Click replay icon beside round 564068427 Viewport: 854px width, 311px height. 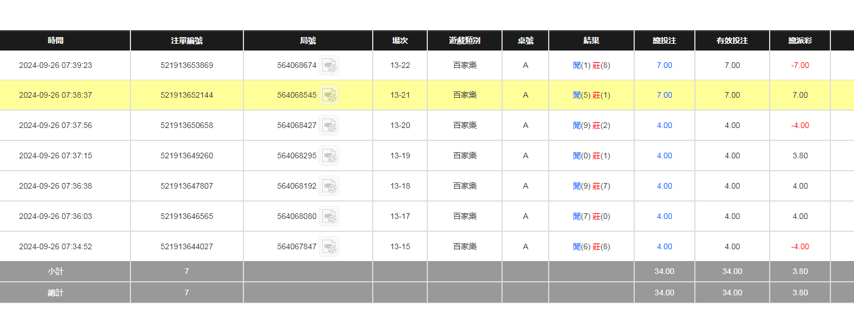[329, 126]
